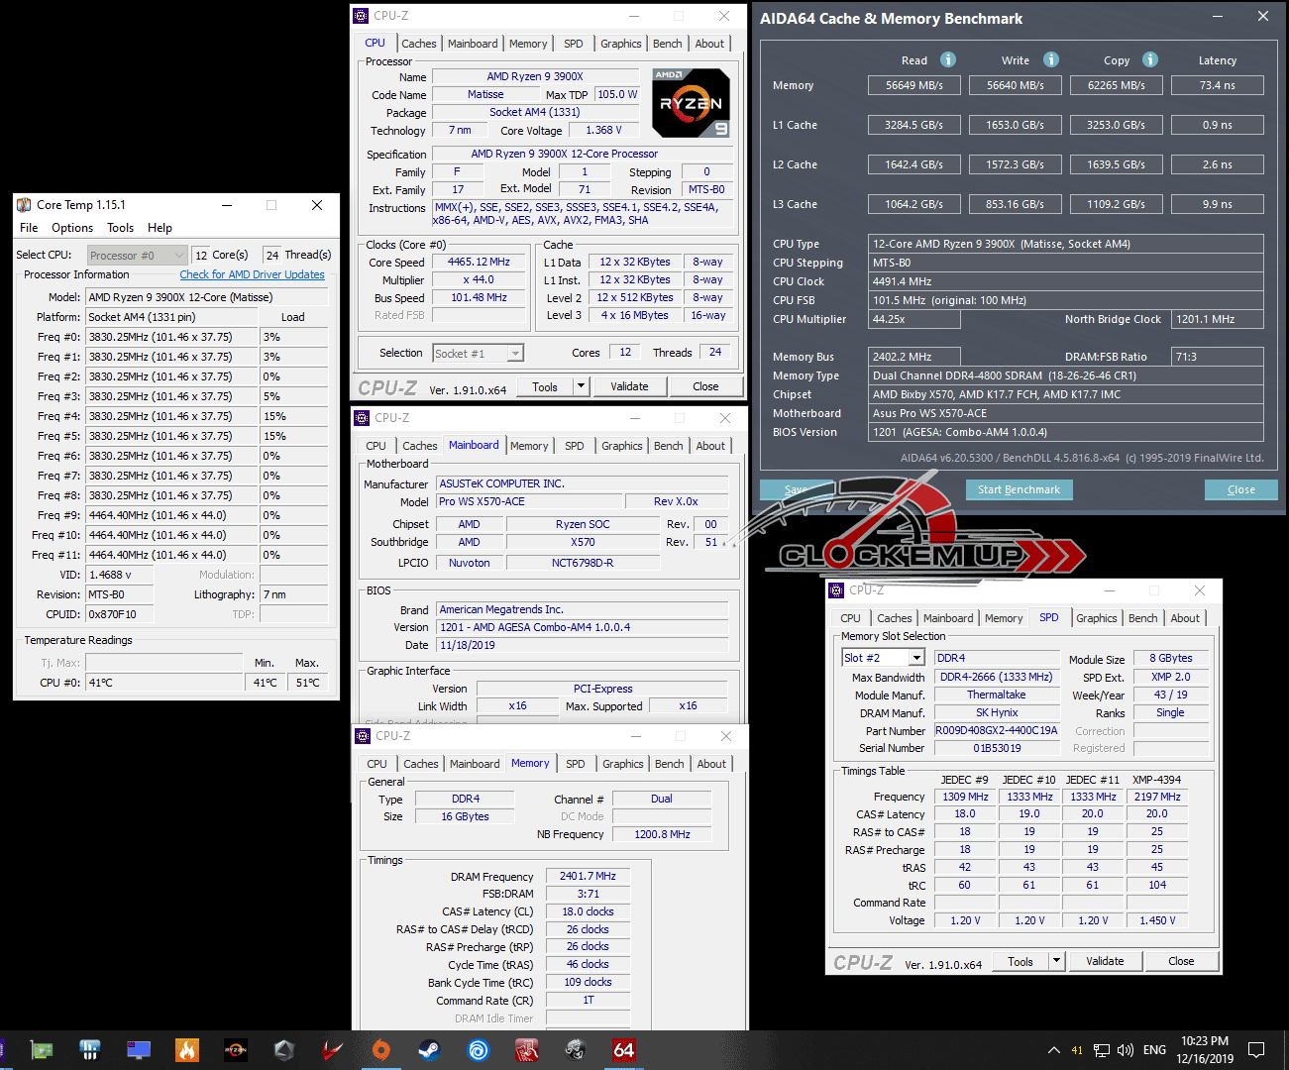1289x1070 pixels.
Task: Open Steam from the taskbar
Action: click(x=429, y=1049)
